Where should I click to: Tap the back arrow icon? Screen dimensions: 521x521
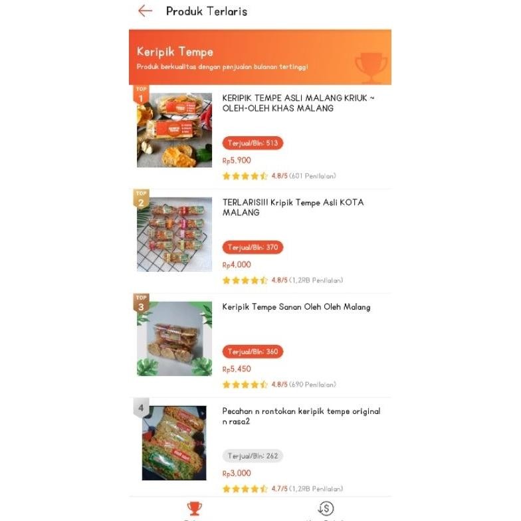145,11
